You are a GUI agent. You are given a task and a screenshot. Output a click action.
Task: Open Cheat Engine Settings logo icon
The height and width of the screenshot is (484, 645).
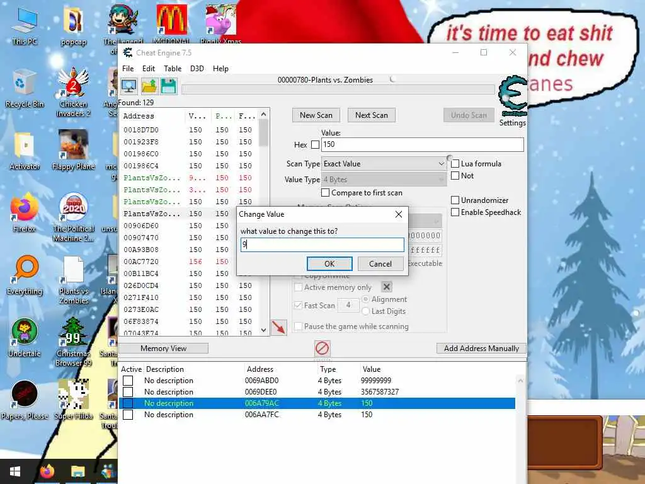(513, 97)
